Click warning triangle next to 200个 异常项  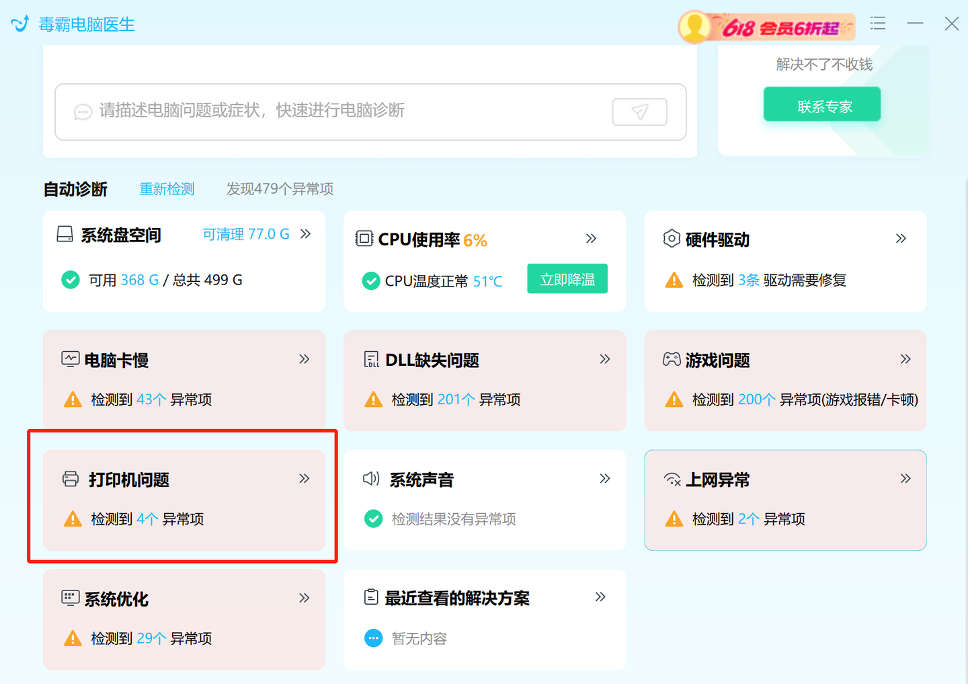[x=674, y=400]
